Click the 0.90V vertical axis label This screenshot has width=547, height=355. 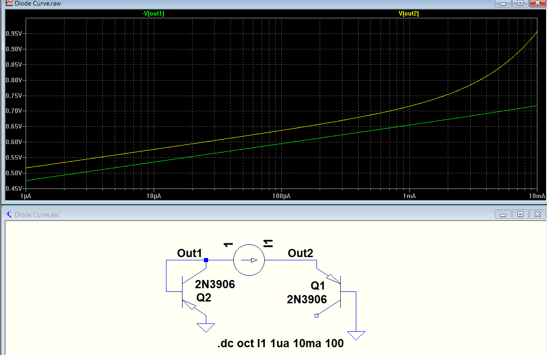click(x=14, y=49)
